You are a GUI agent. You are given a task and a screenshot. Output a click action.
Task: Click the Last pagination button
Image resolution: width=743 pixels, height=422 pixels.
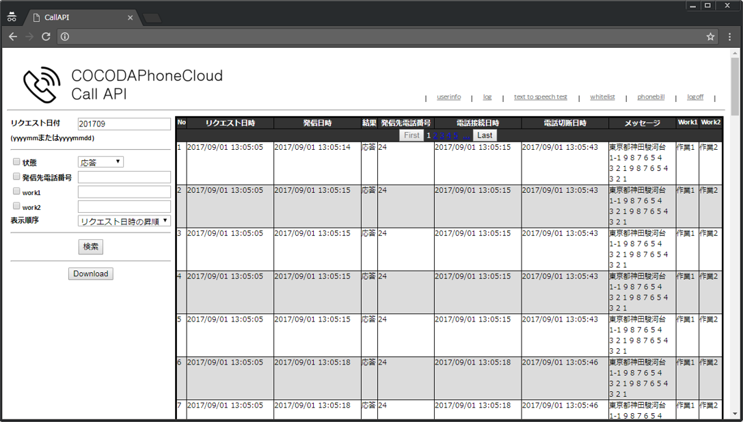click(485, 135)
